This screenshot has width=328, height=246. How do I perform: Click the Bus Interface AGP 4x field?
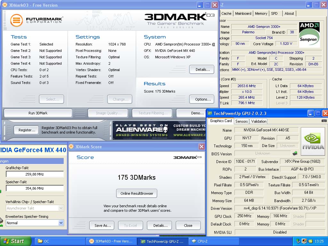(302, 169)
